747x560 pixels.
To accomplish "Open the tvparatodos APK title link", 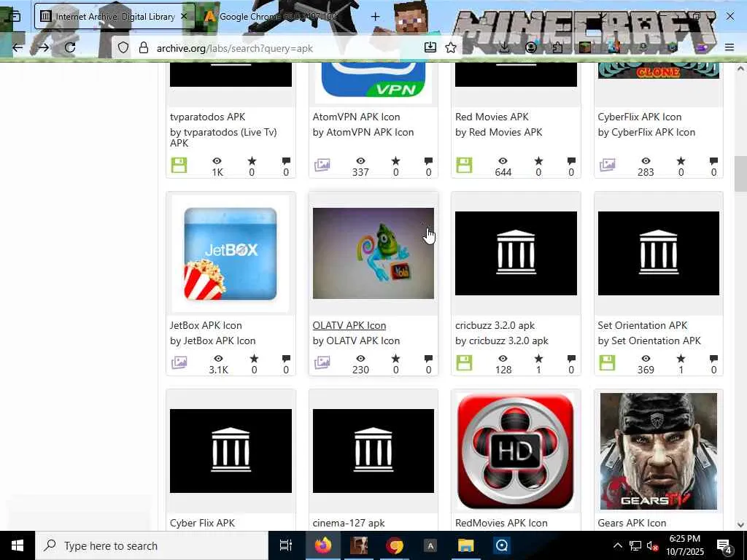I will click(208, 117).
